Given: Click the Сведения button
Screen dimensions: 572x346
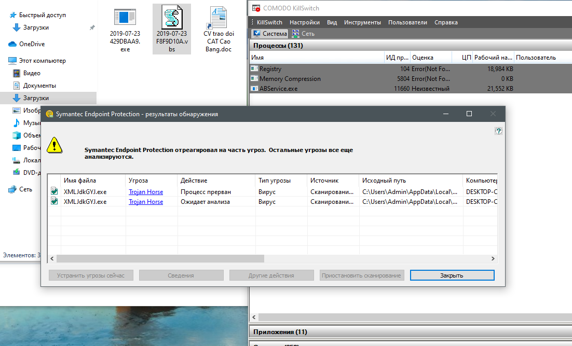Looking at the screenshot, I should [181, 275].
